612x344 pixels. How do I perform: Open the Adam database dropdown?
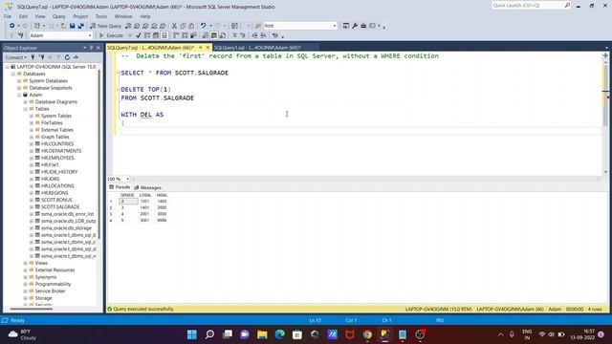[90, 35]
